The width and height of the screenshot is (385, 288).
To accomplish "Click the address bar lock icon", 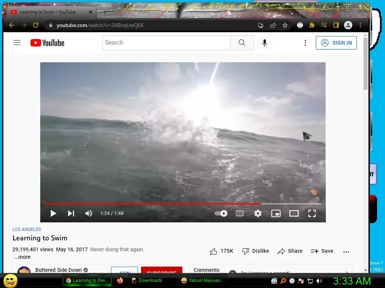I will 51,25.
